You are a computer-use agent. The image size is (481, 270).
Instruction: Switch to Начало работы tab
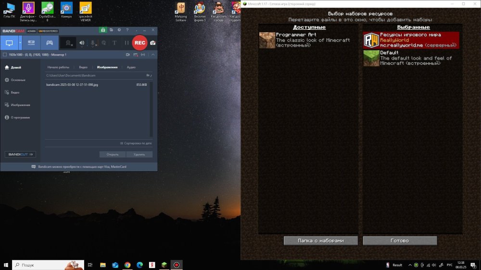(x=58, y=67)
